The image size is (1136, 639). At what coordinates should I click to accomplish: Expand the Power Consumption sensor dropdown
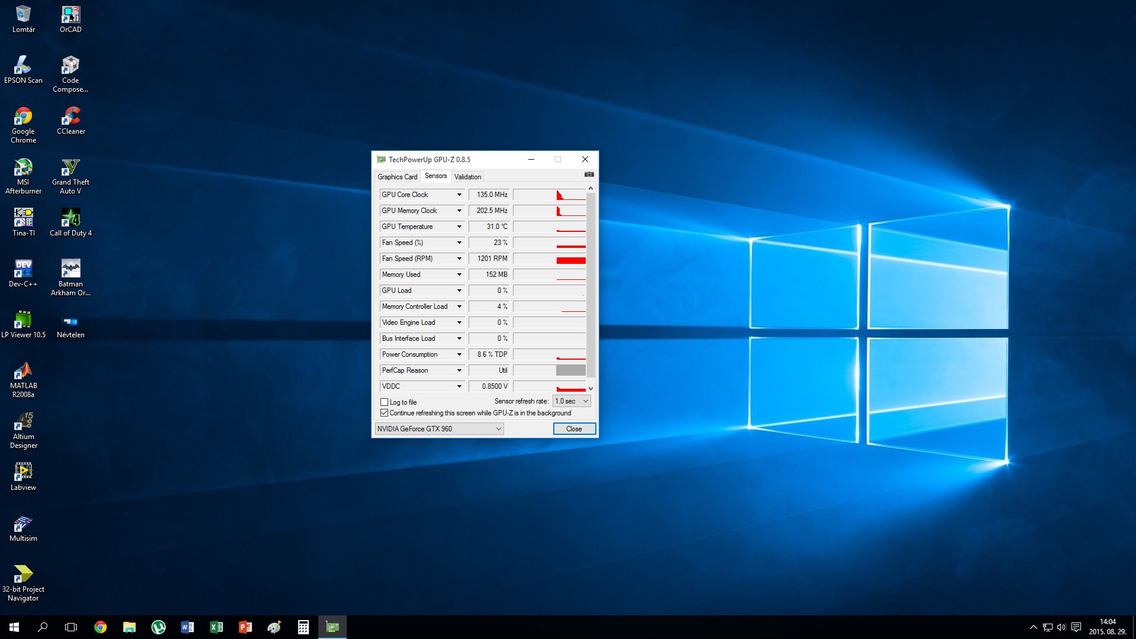click(x=459, y=354)
